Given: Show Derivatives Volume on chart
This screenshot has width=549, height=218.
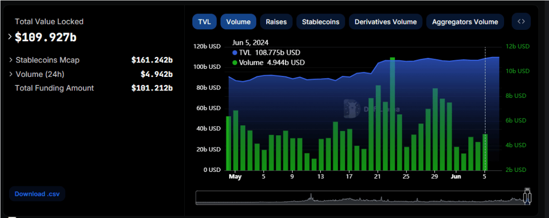Looking at the screenshot, I should pos(386,21).
